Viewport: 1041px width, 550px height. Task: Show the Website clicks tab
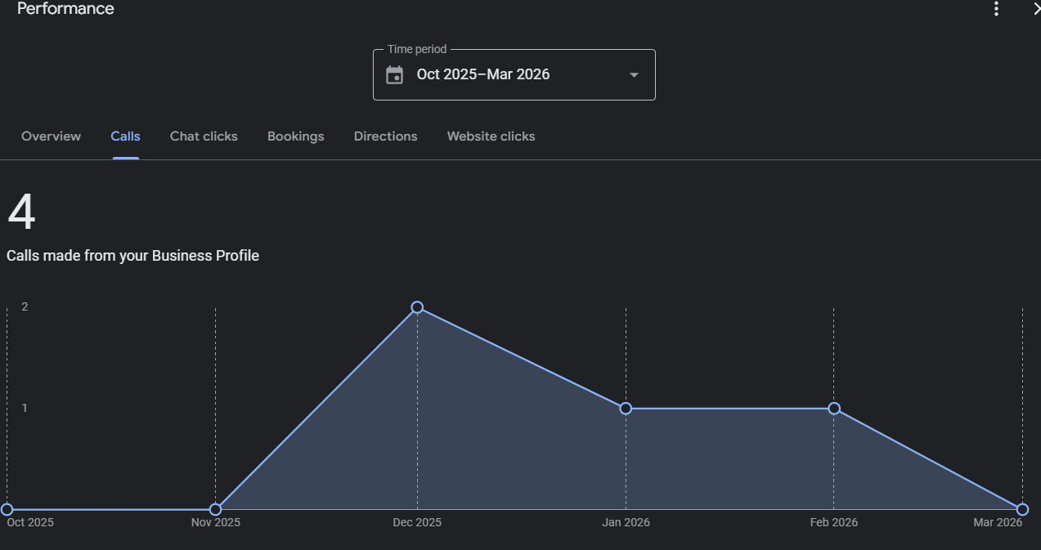(x=491, y=136)
